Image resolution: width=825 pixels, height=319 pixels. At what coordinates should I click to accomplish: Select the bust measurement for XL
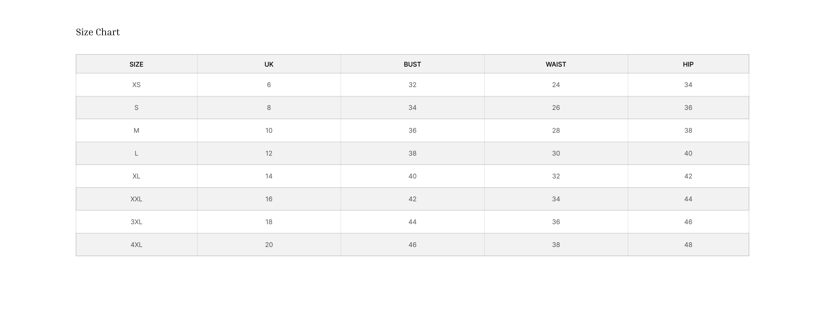[x=412, y=176]
